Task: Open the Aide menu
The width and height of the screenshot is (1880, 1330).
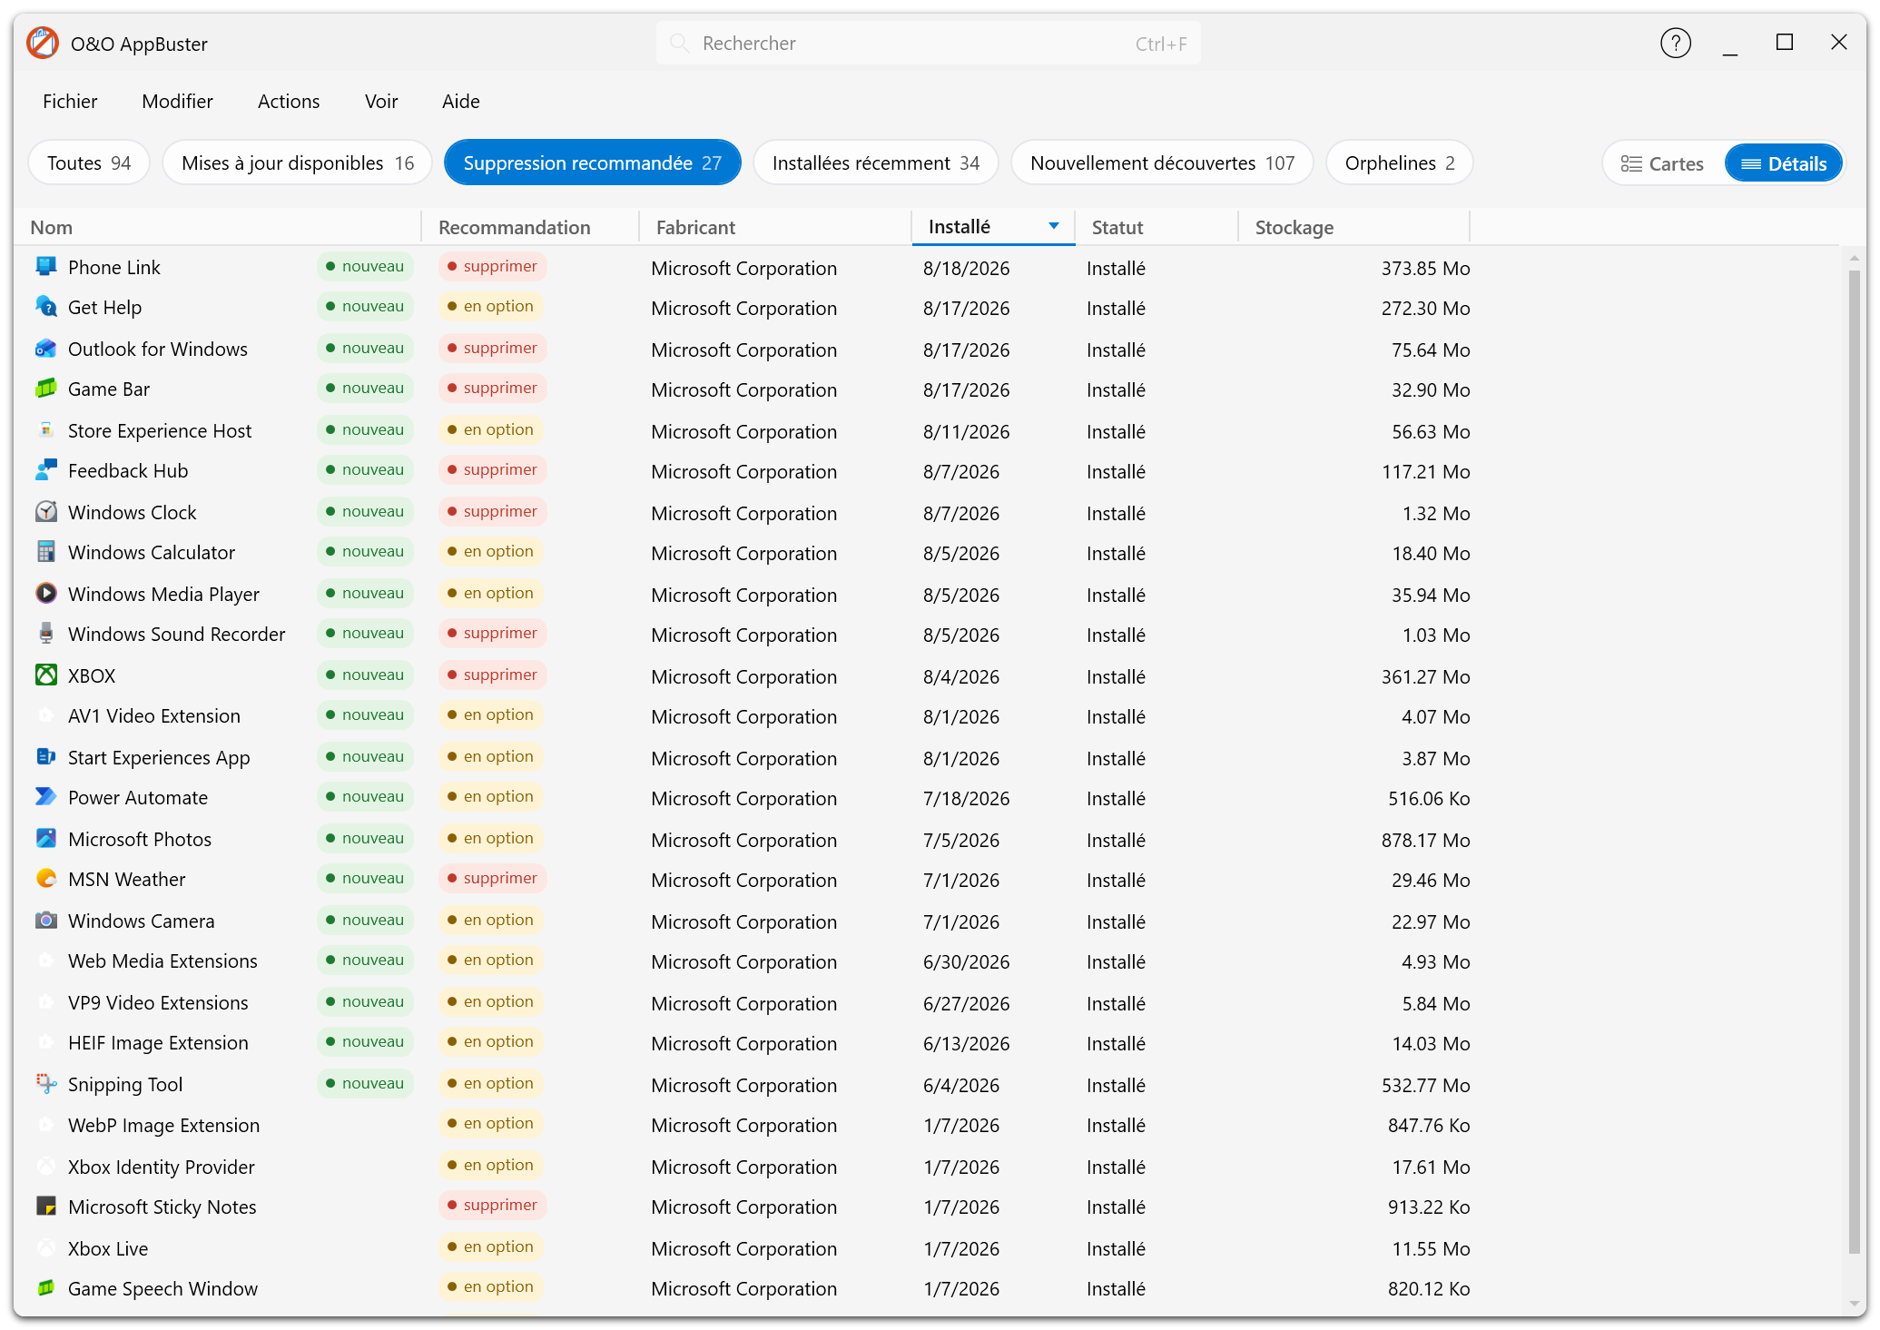Action: [x=461, y=101]
